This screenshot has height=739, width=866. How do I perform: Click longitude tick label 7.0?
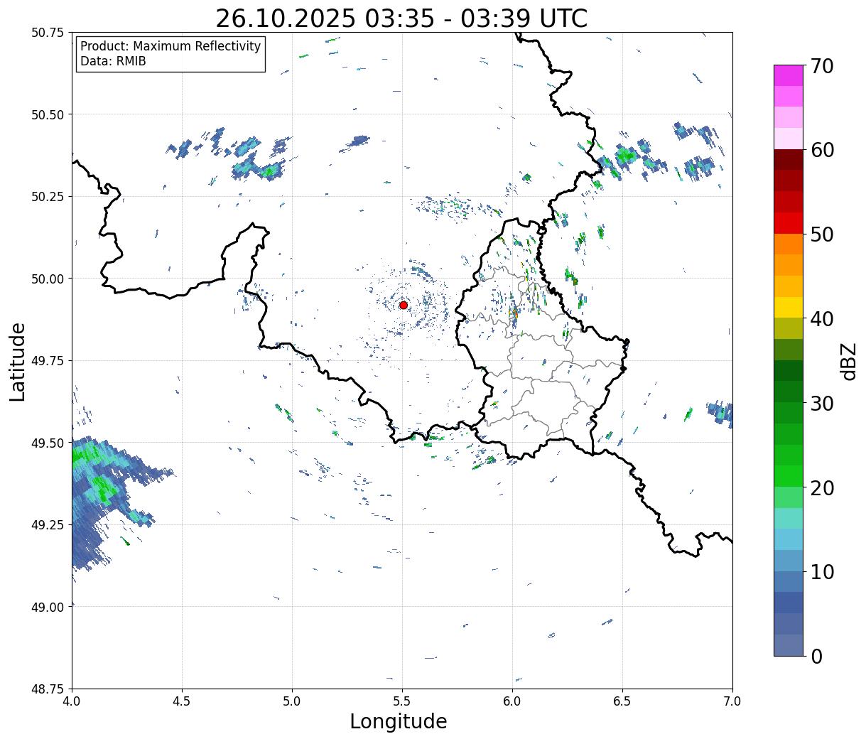pos(732,701)
